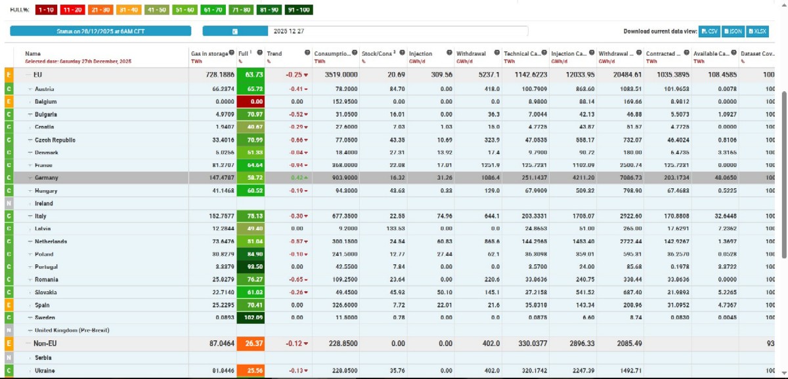788x379 pixels.
Task: Expand the Hungary row
Action: click(x=31, y=191)
